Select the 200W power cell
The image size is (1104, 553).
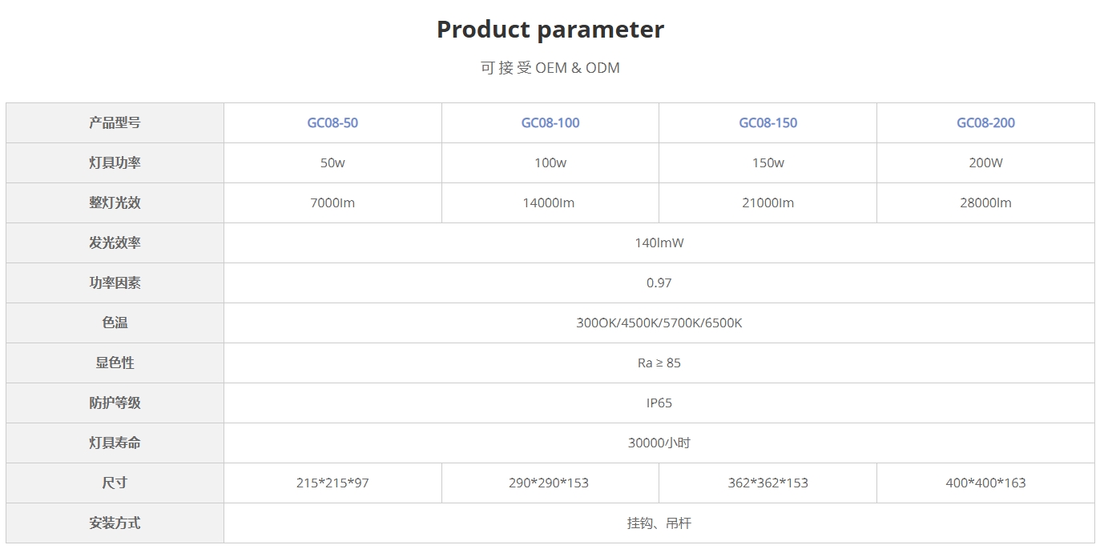tap(985, 163)
